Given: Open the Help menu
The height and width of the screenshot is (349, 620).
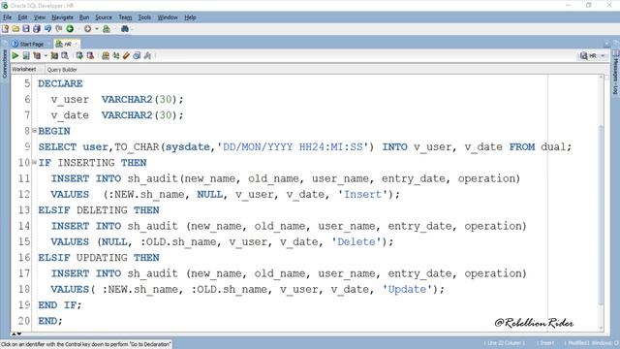Looking at the screenshot, I should click(190, 17).
